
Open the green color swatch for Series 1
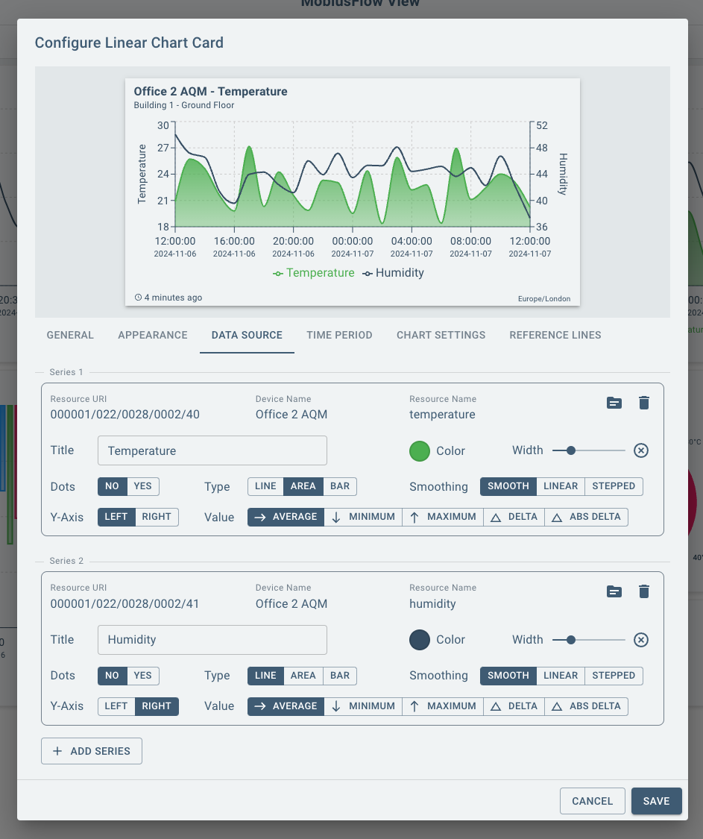(x=420, y=450)
